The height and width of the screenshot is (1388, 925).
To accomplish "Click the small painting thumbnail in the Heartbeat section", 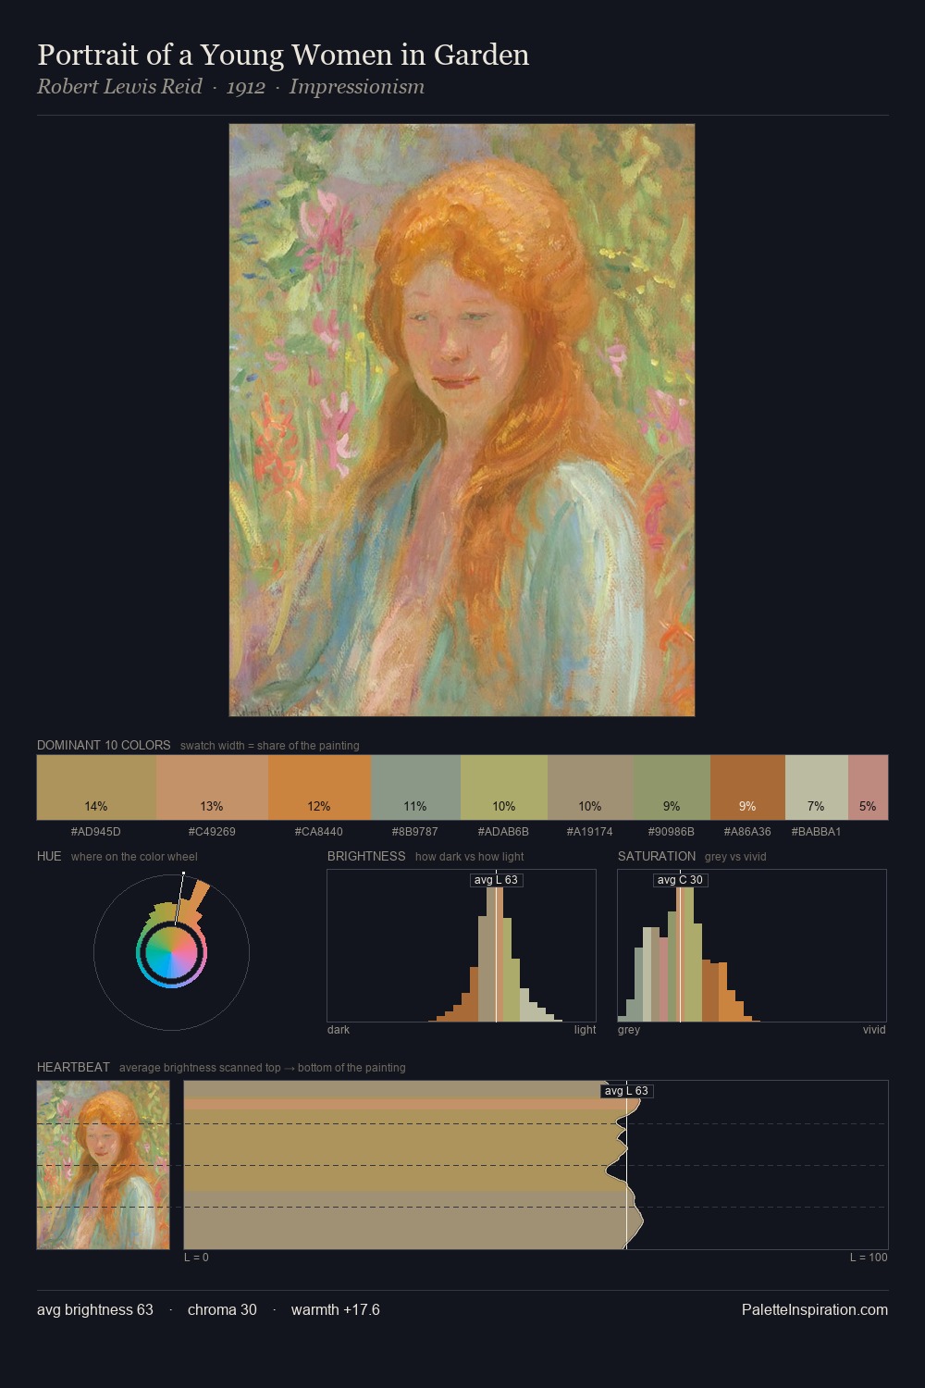I will click(x=104, y=1165).
